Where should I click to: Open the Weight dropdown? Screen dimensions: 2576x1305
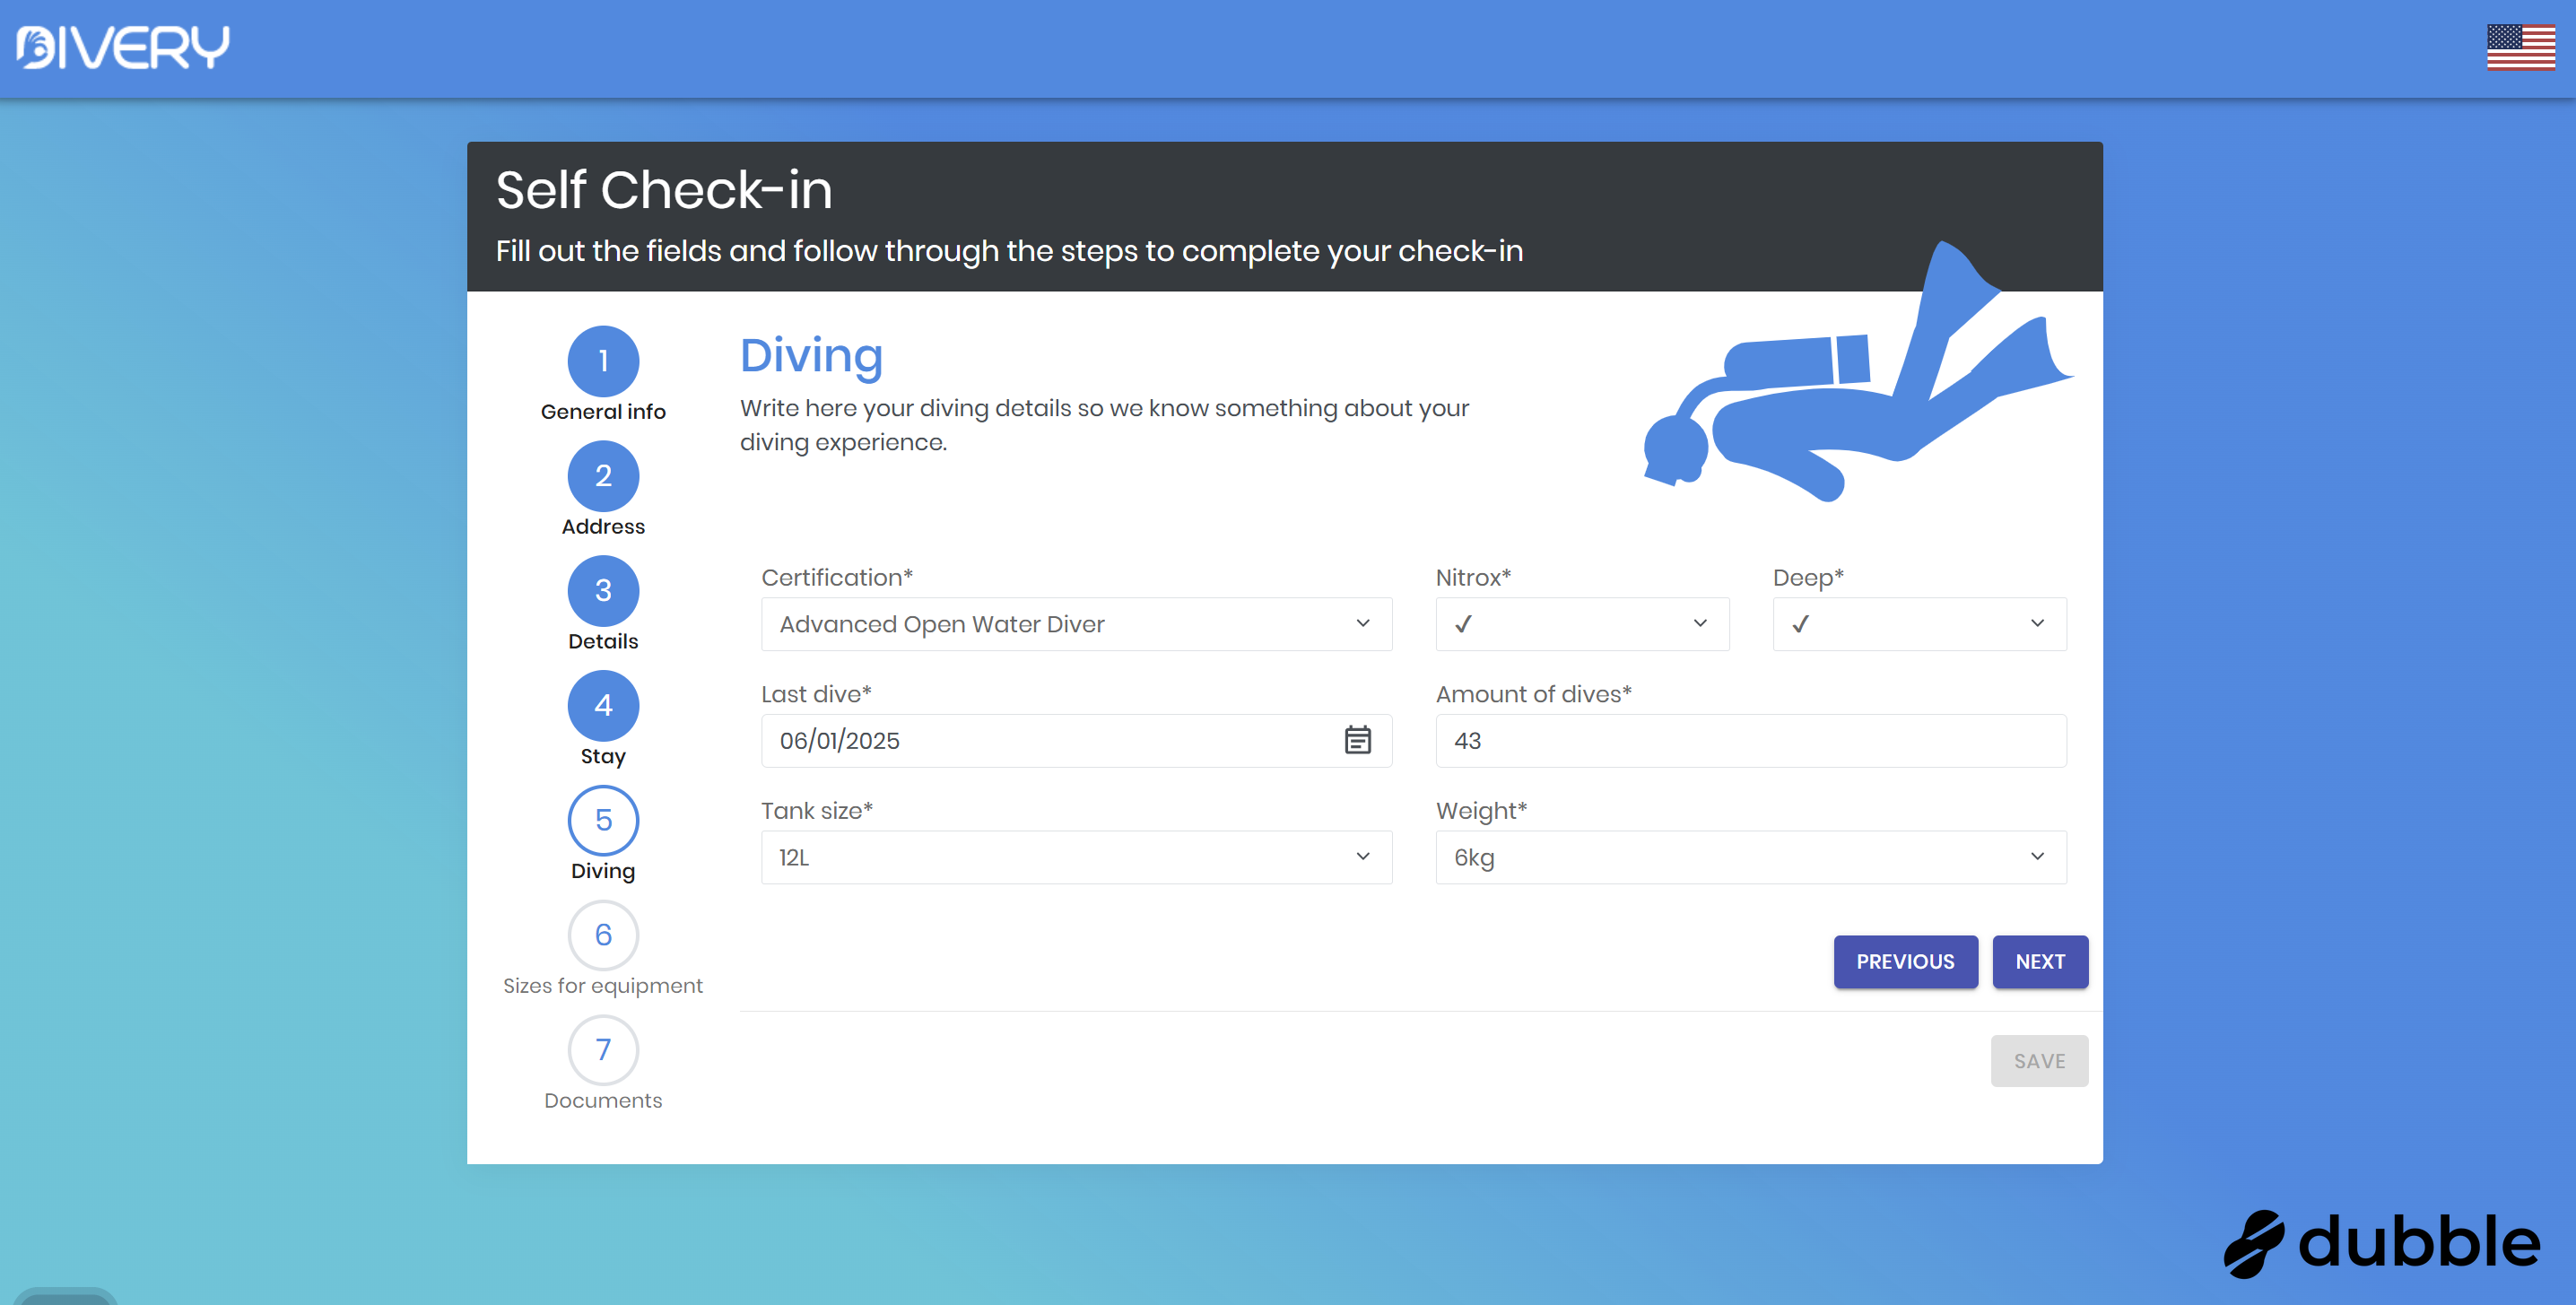click(x=1750, y=857)
